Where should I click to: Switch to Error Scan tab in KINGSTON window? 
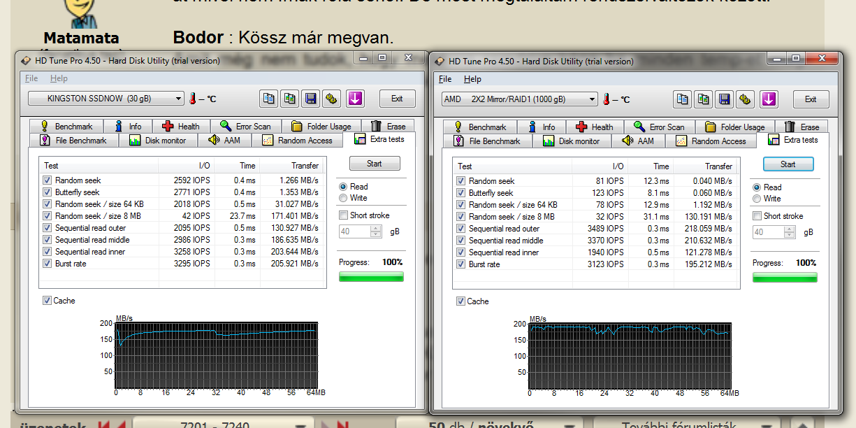245,127
